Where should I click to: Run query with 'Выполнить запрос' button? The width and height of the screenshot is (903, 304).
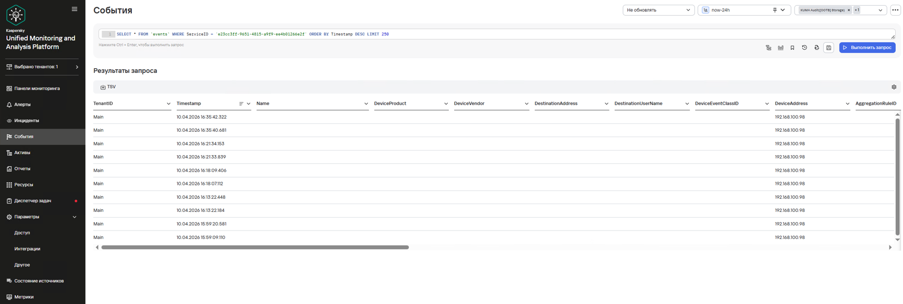pyautogui.click(x=867, y=47)
